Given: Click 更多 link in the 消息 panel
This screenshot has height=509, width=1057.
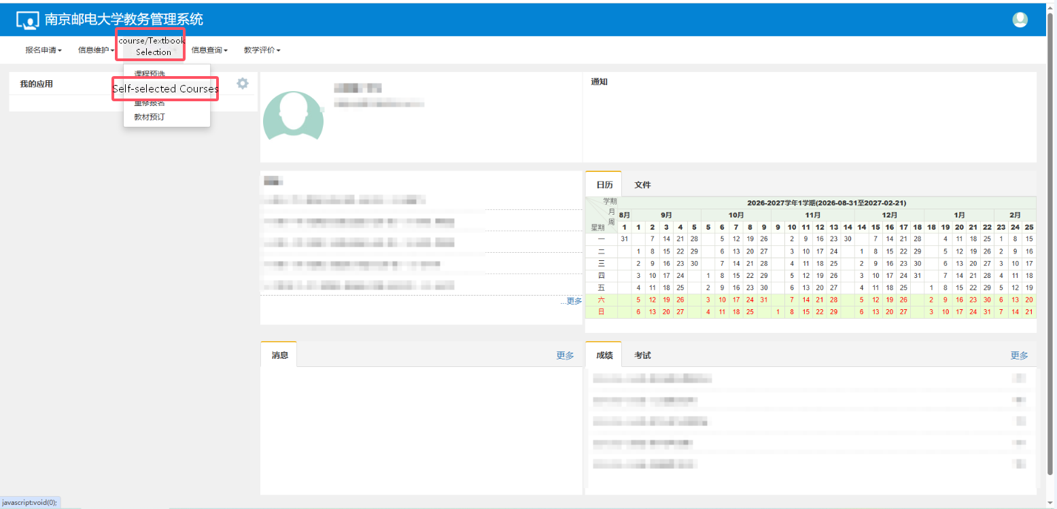Looking at the screenshot, I should (565, 355).
